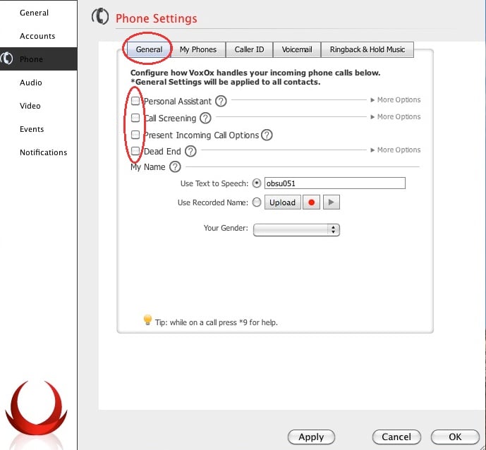Open Notifications settings in sidebar
Viewport: 486px width, 450px height.
click(x=44, y=152)
